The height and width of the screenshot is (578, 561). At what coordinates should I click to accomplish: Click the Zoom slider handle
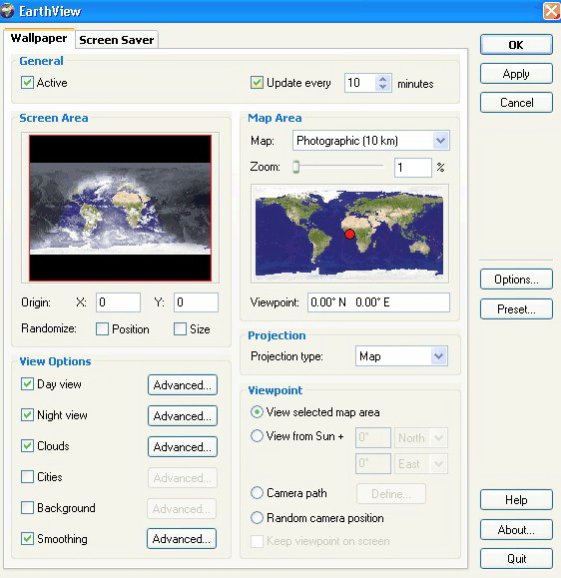point(296,167)
